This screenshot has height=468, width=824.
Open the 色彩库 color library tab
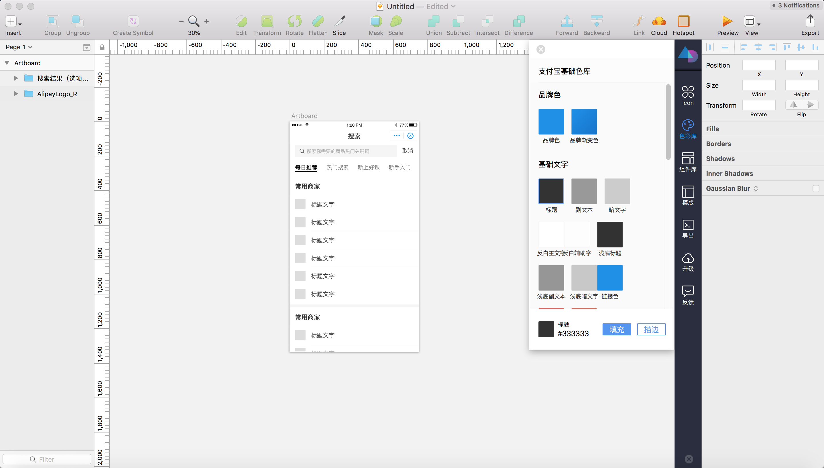click(x=688, y=129)
